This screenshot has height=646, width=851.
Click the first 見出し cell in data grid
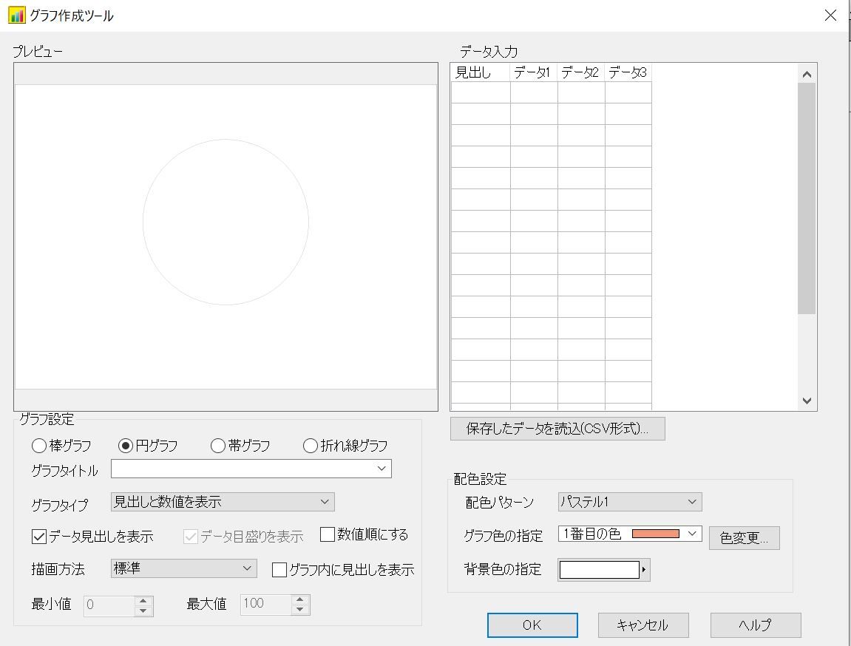(481, 92)
